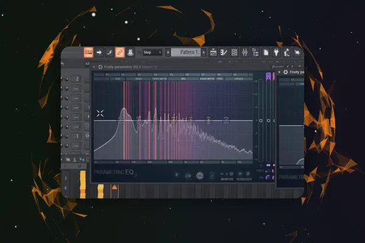Click arrow left of Pattern 1

pyautogui.click(x=168, y=52)
